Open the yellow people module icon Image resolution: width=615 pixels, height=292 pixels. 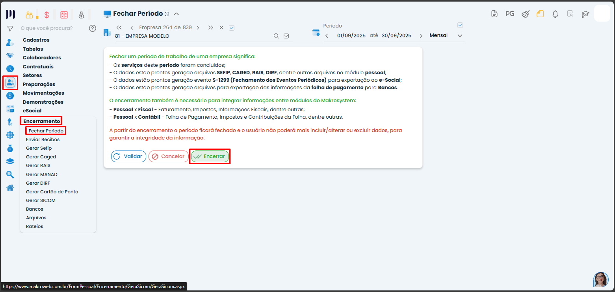29,15
